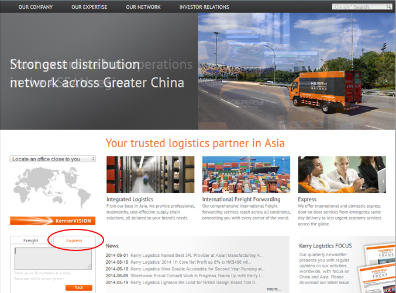Open the INVESTOR RELATIONS menu
This screenshot has width=396, height=293.
204,7
